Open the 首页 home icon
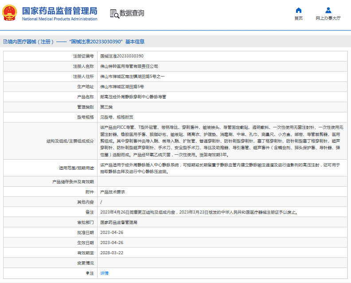This screenshot has height=283, width=351. click(299, 10)
